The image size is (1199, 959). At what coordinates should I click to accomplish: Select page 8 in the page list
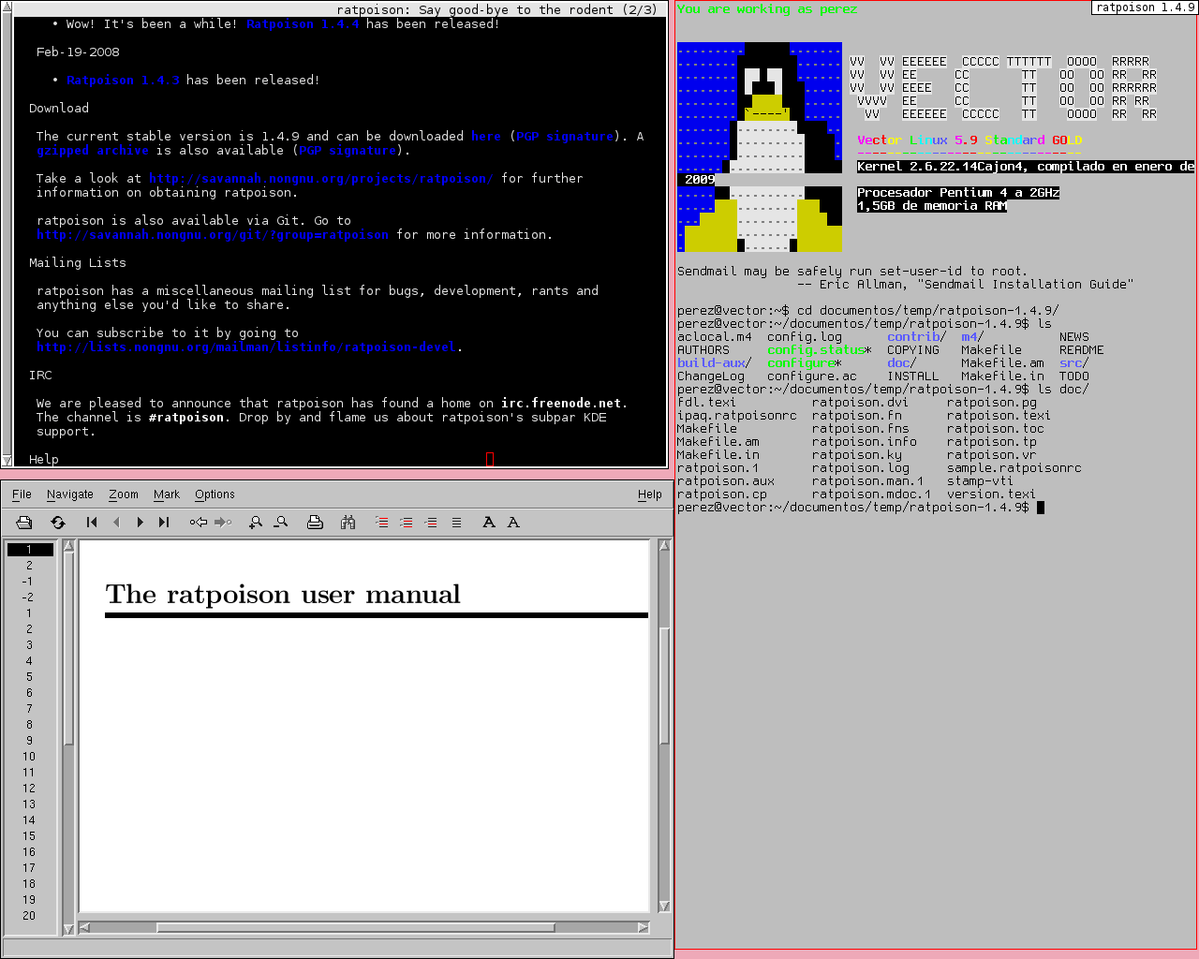pyautogui.click(x=29, y=725)
